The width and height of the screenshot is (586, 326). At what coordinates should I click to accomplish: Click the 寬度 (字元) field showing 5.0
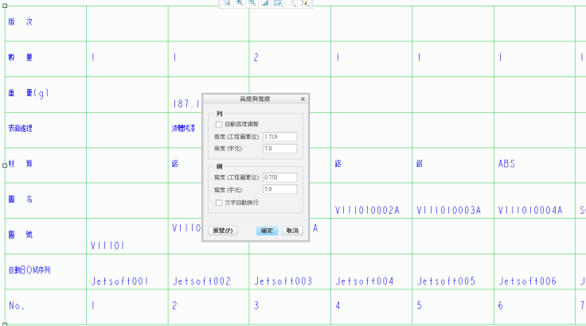[x=279, y=189]
